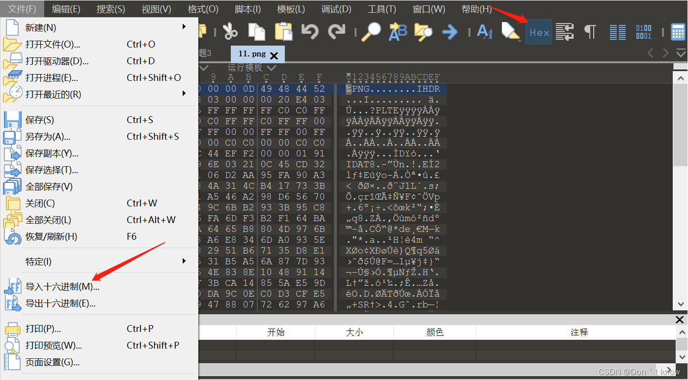
Task: Open the 编辑(E) menu
Action: [66, 9]
